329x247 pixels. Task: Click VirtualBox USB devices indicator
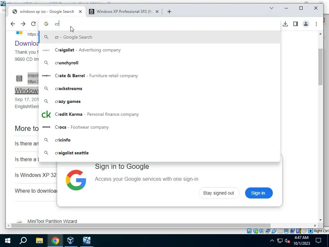[274, 231]
